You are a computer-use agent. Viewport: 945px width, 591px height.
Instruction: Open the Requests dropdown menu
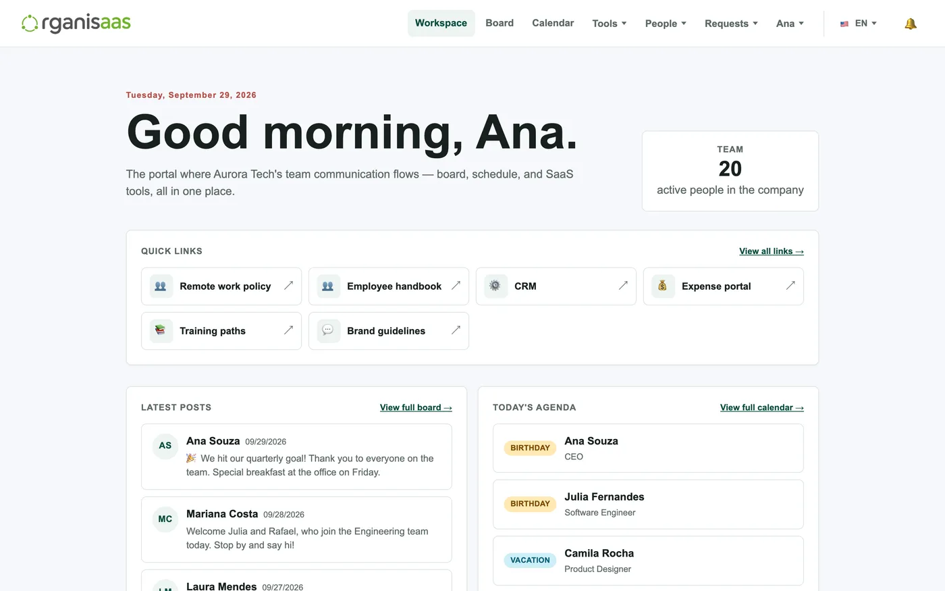pos(731,24)
